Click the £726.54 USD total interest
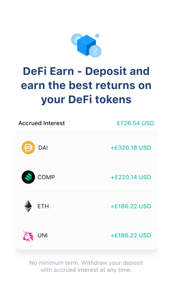Screen dimensions: 172x306 click(x=135, y=123)
